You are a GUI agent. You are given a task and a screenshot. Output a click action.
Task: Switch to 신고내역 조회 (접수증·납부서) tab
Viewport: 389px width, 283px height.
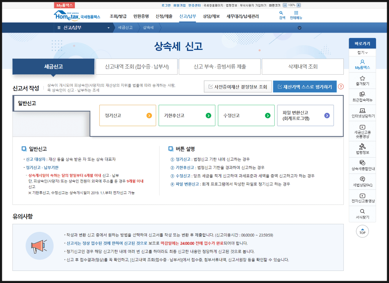(136, 67)
